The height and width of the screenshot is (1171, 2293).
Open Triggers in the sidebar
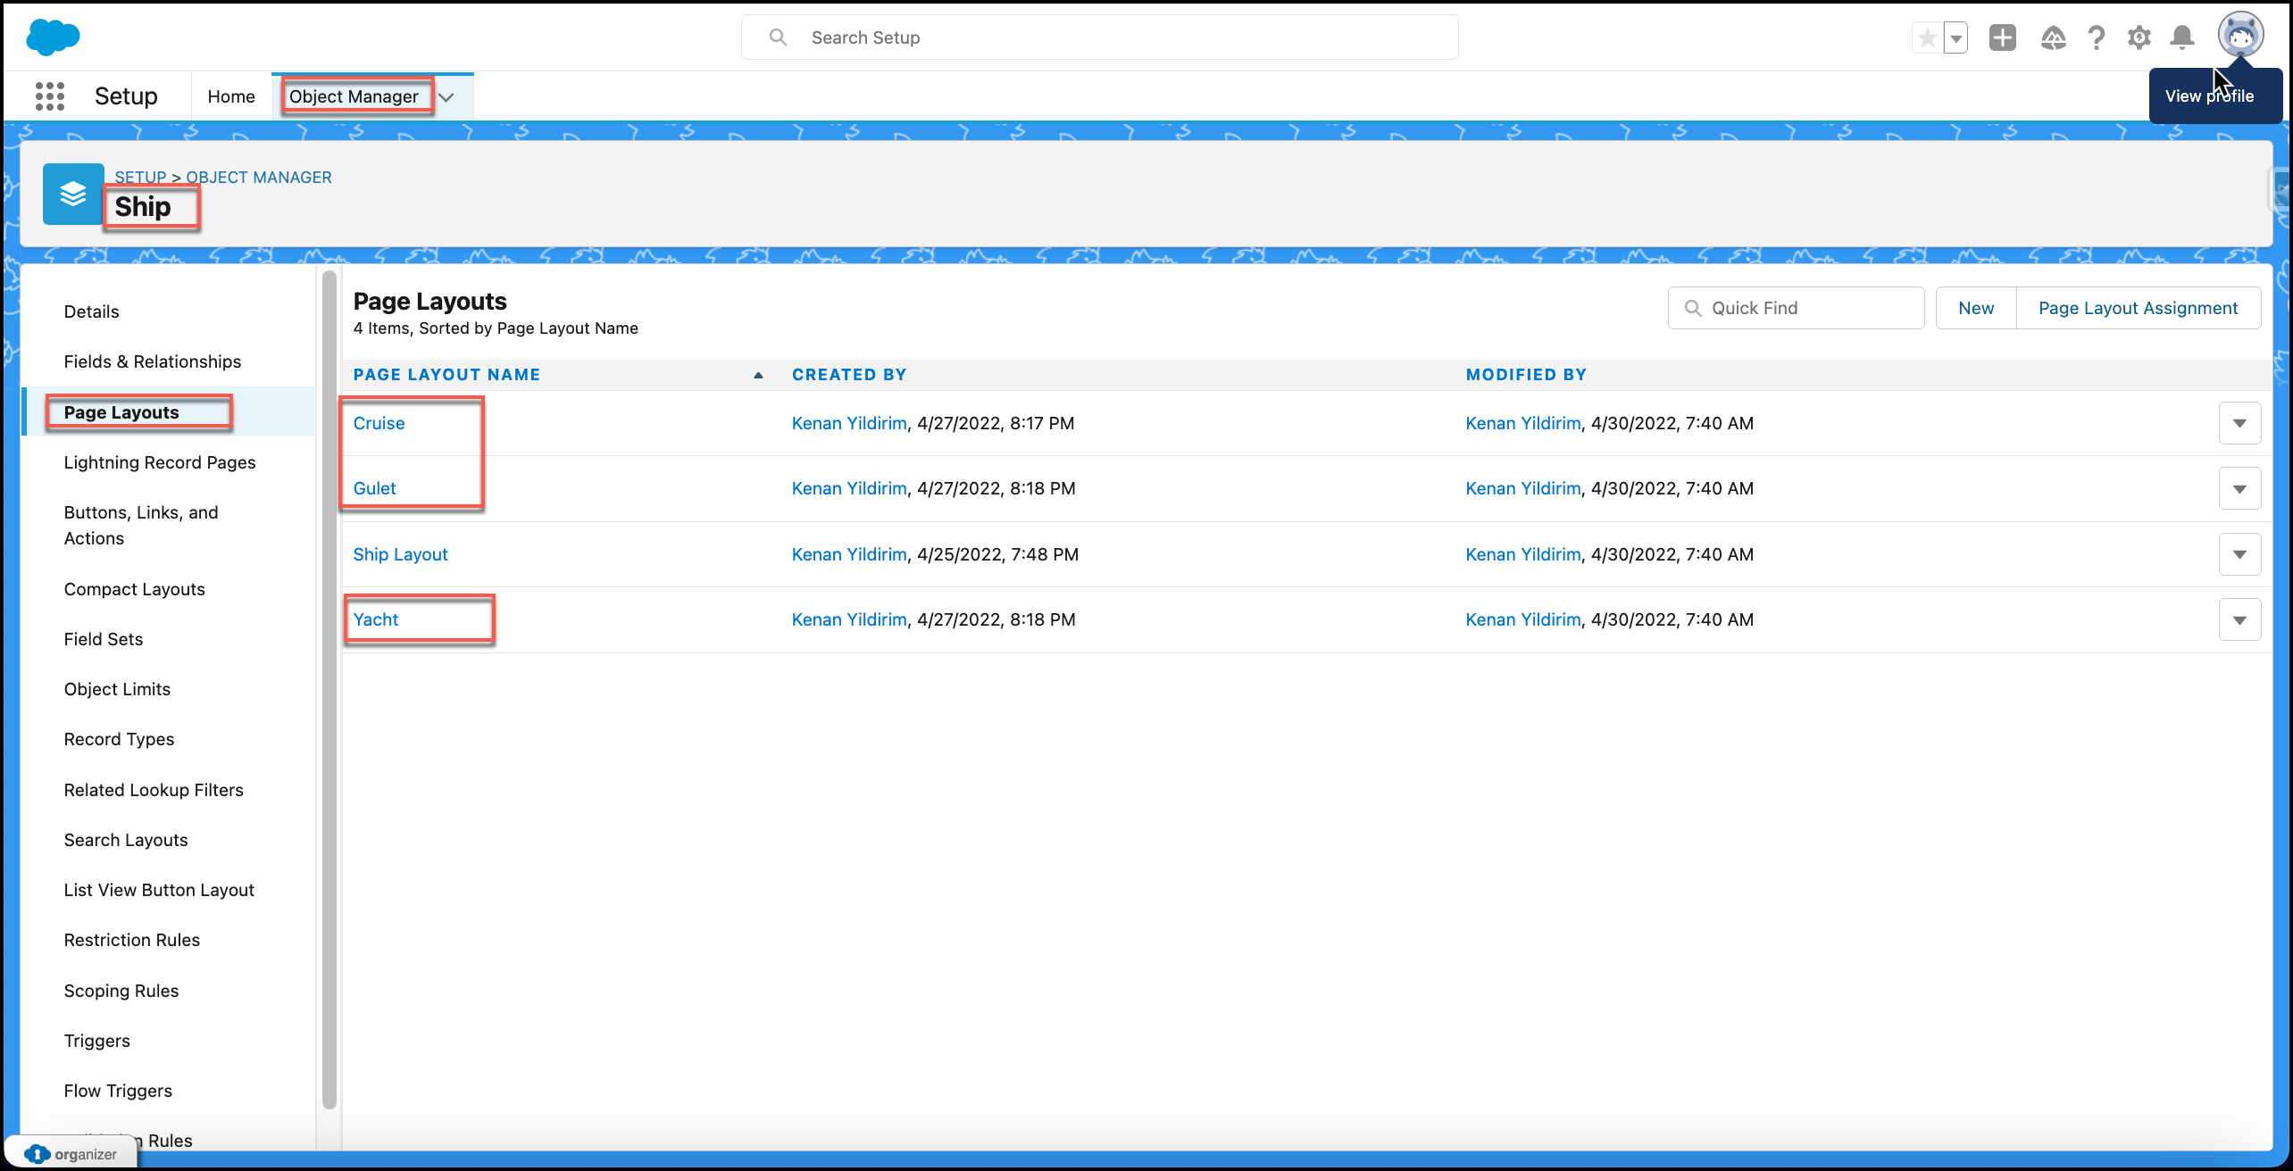click(x=96, y=1041)
